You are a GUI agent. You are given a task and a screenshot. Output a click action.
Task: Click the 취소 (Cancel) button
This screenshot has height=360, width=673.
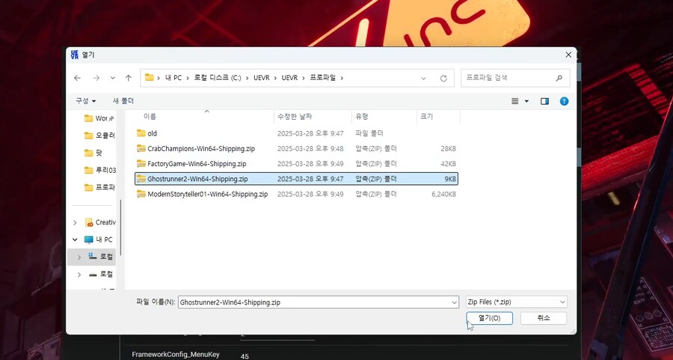(544, 318)
